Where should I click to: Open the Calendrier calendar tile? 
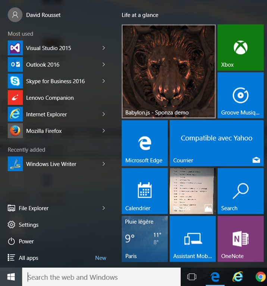145,191
